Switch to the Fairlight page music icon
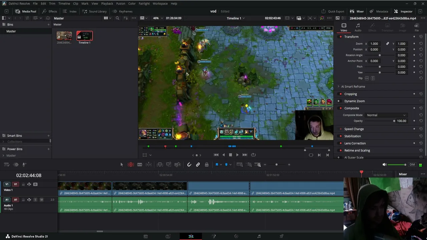Image resolution: width=427 pixels, height=240 pixels. pos(259,236)
